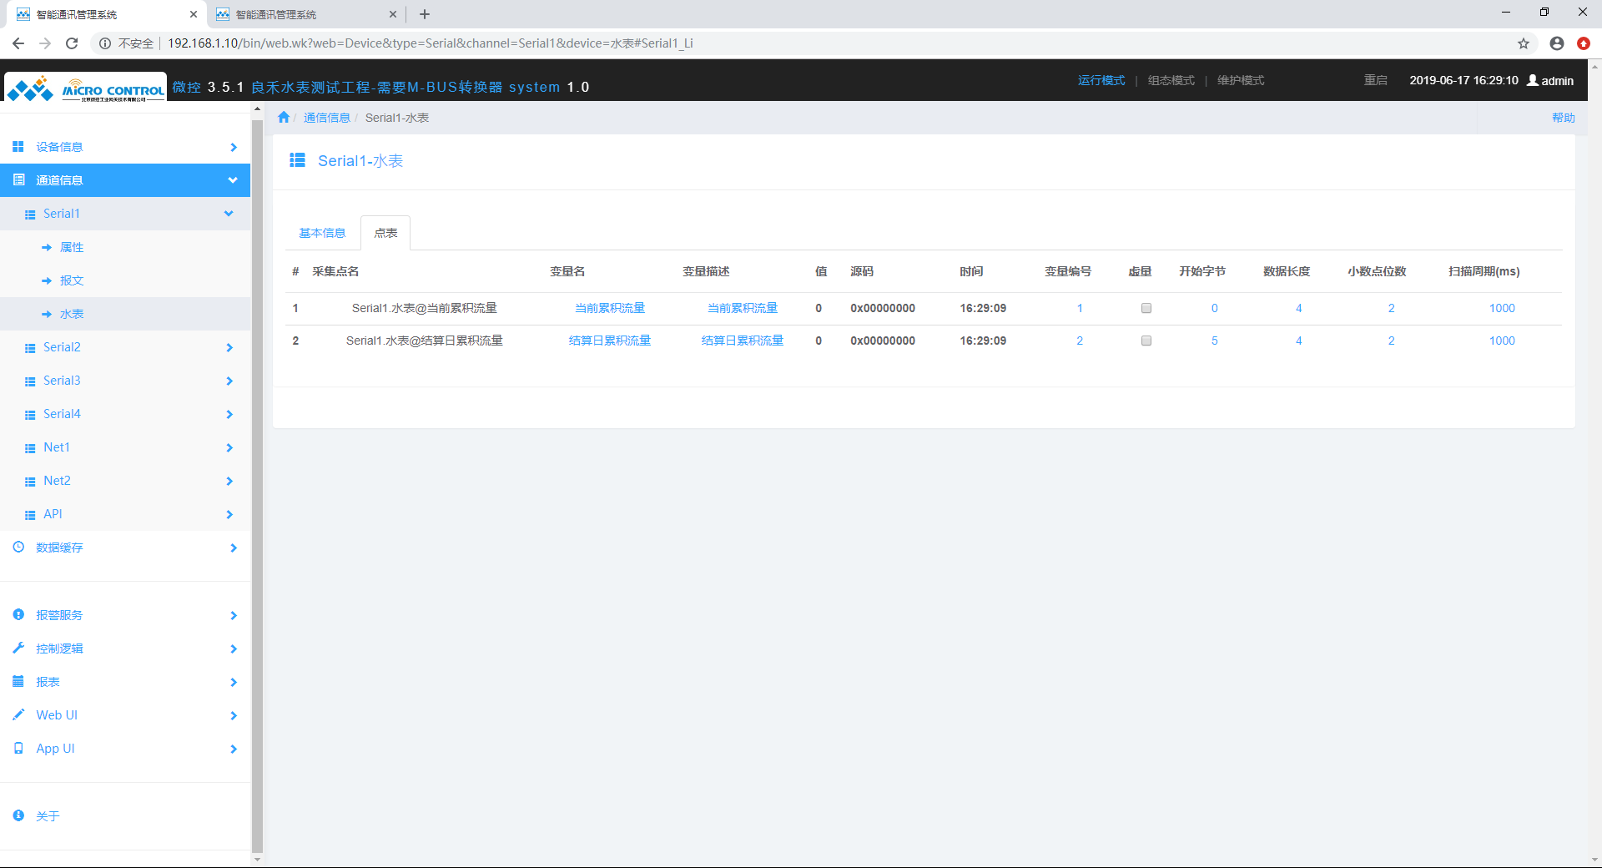
Task: Switch to 组态模式
Action: click(1171, 80)
